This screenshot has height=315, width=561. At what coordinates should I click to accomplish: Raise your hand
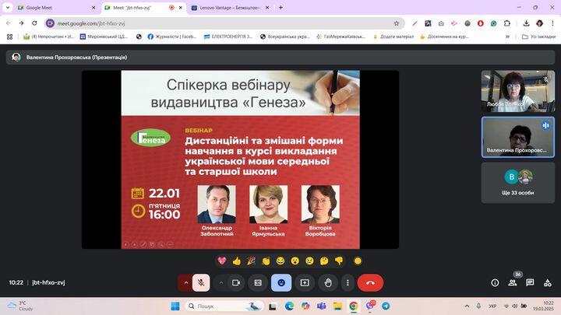[328, 282]
